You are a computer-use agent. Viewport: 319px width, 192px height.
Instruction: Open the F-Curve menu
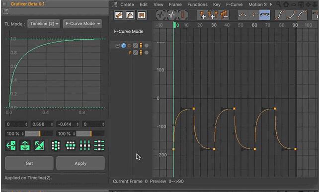pyautogui.click(x=235, y=4)
